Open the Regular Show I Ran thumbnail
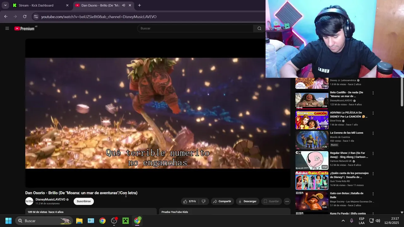The height and width of the screenshot is (227, 404). point(312,160)
